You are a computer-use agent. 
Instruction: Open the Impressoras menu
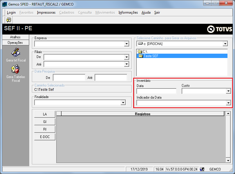pyautogui.click(x=46, y=12)
